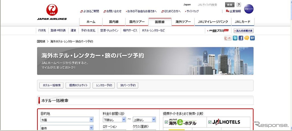Click the page vertical scrollbar
The image size is (292, 131).
pyautogui.click(x=291, y=65)
